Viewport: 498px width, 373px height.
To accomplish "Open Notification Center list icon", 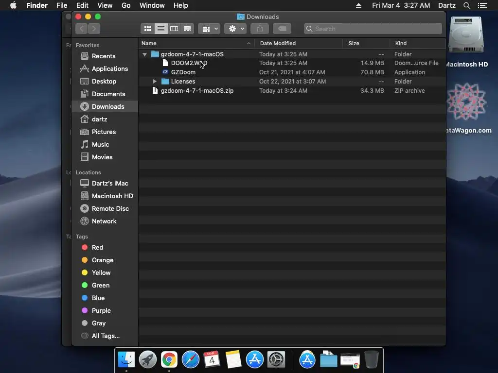I will tap(482, 5).
